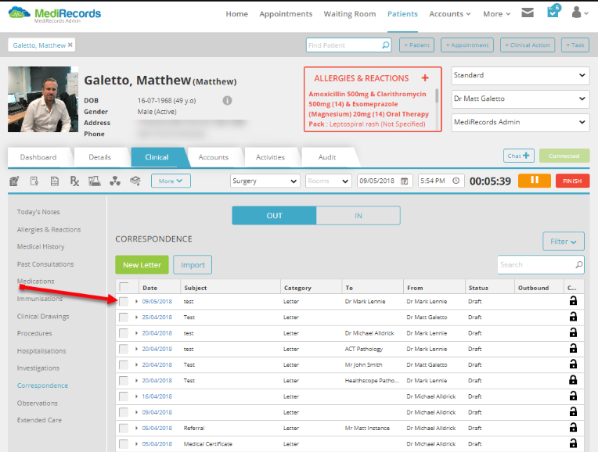The width and height of the screenshot is (598, 452).
Task: Click lock icon on the ACT Pathology row
Action: pyautogui.click(x=573, y=348)
